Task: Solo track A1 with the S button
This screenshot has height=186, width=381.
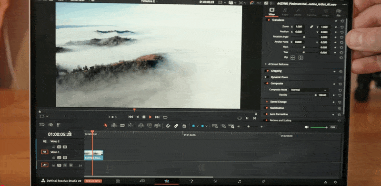Action: pyautogui.click(x=65, y=165)
